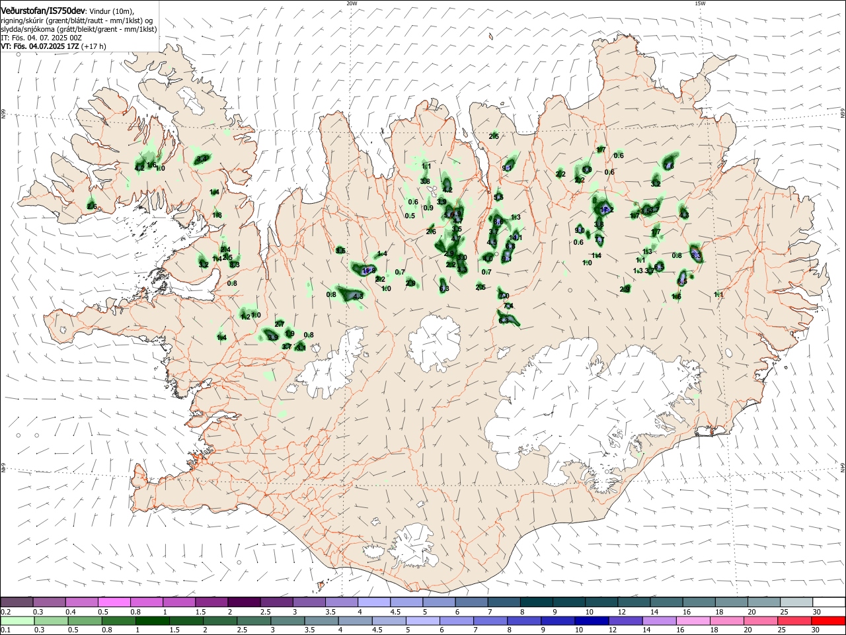Click the 2.7 precipitation value in the west
846x635 pixels.
tap(279, 324)
